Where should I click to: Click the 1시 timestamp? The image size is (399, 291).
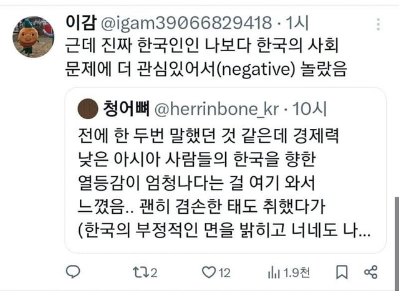click(297, 23)
